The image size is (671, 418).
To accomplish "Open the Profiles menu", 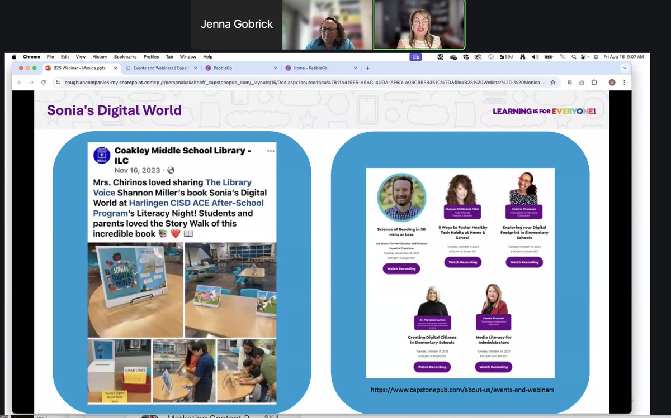I will (151, 57).
